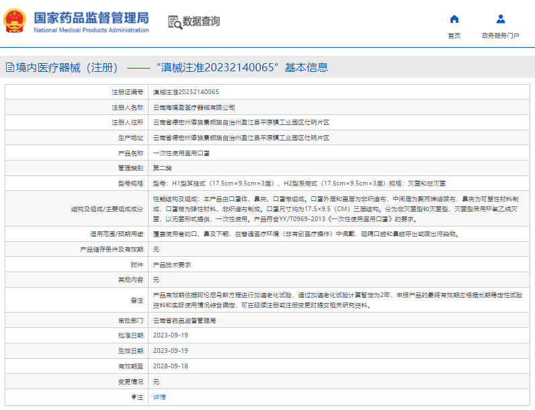Open 政务服务门户 user icon
This screenshot has height=410, width=535.
click(x=501, y=19)
